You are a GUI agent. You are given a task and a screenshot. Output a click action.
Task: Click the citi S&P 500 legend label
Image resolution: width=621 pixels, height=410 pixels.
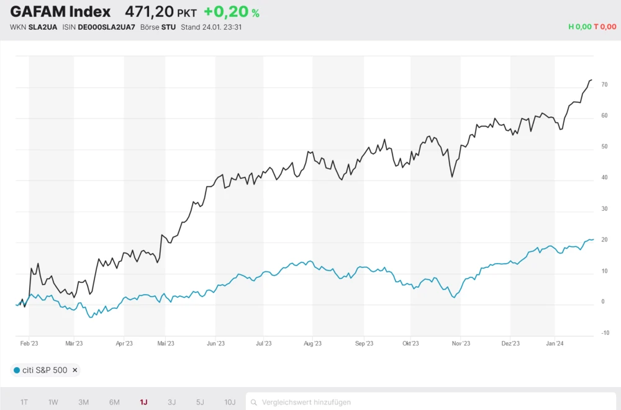tap(45, 370)
